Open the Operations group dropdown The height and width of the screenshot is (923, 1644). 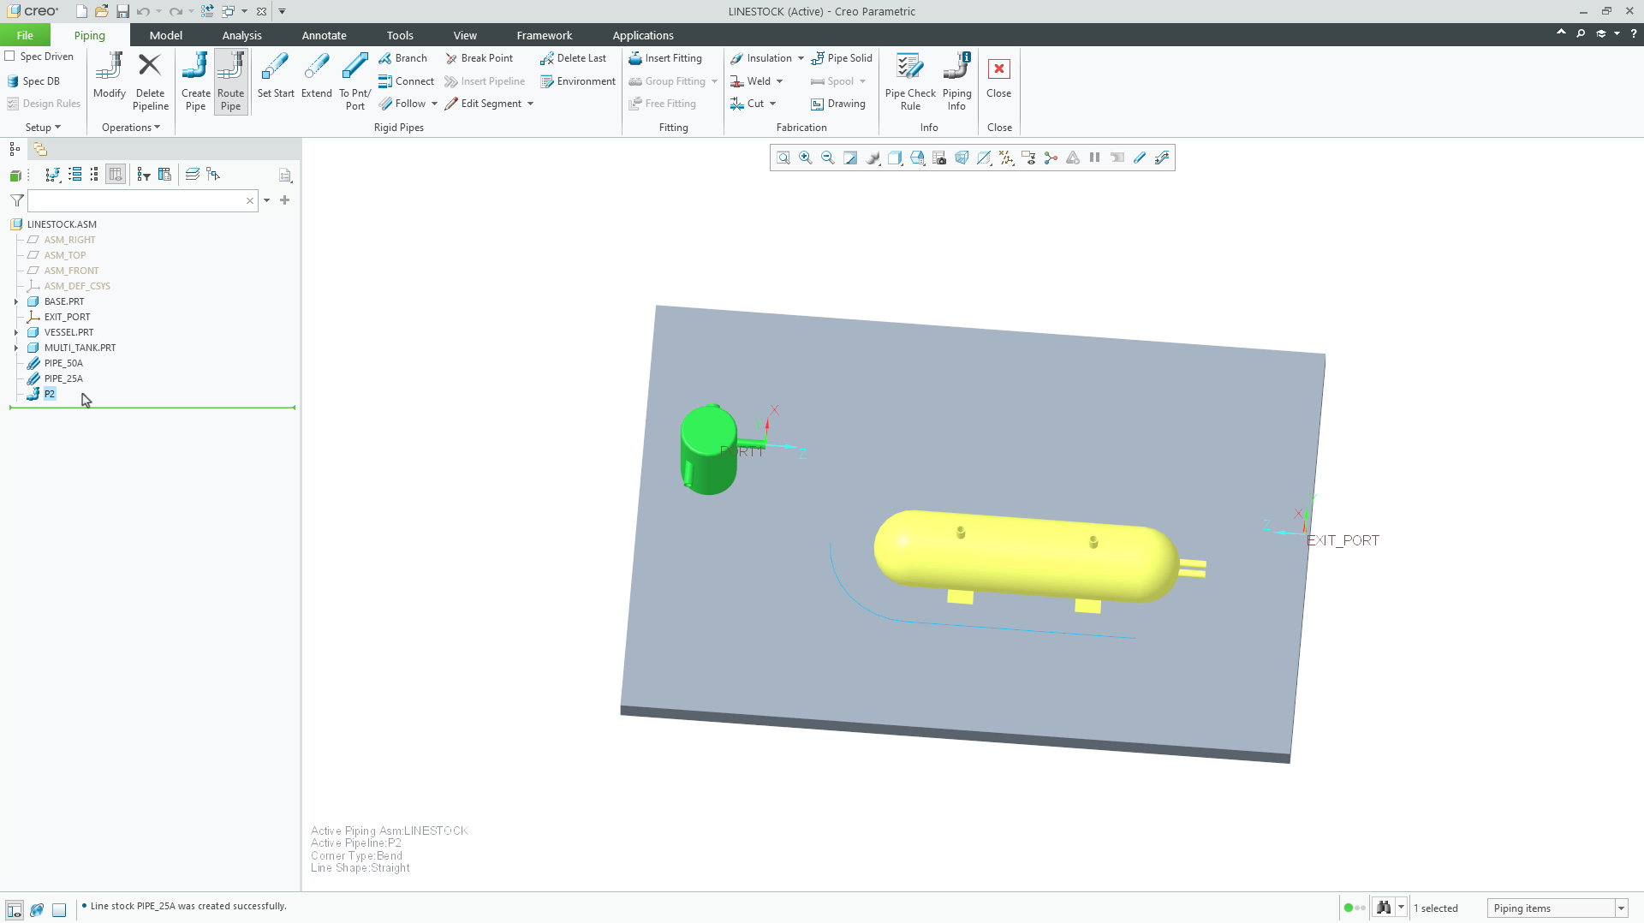130,128
